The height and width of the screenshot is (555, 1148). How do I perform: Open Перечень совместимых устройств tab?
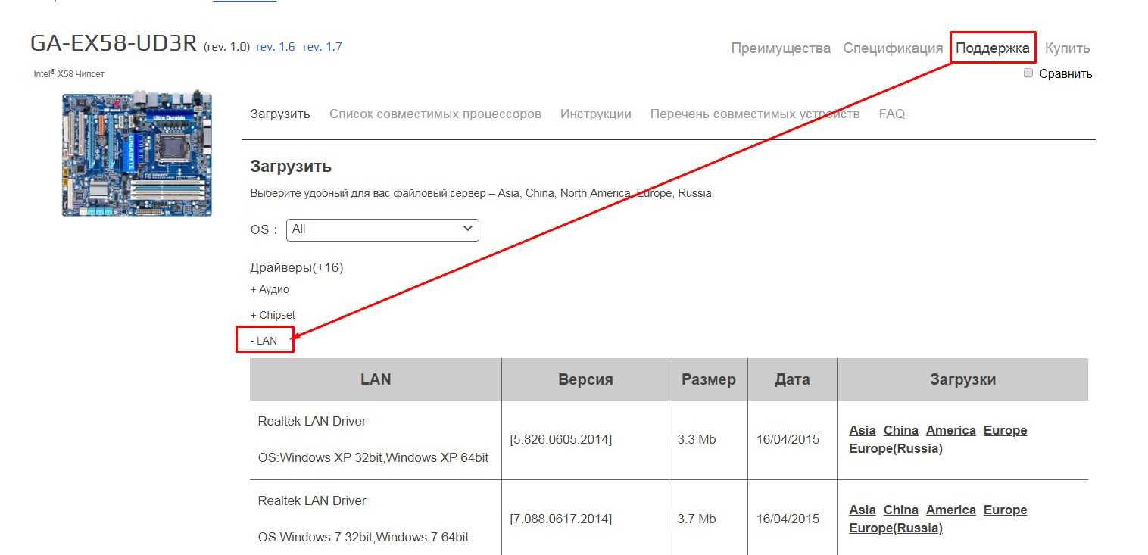click(x=755, y=114)
